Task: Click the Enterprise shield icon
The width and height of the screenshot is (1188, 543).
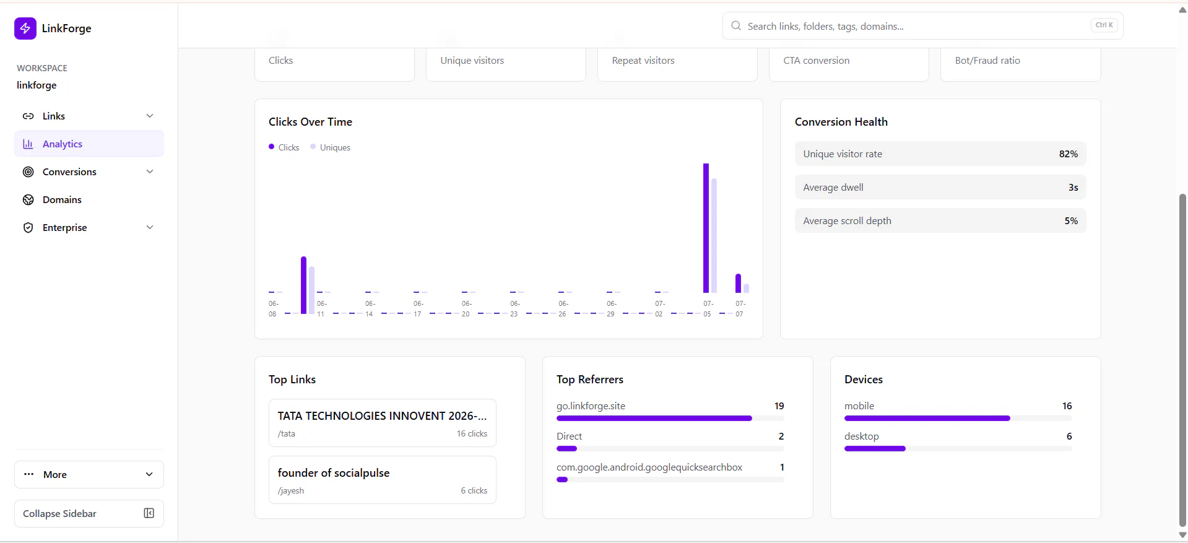Action: tap(28, 228)
